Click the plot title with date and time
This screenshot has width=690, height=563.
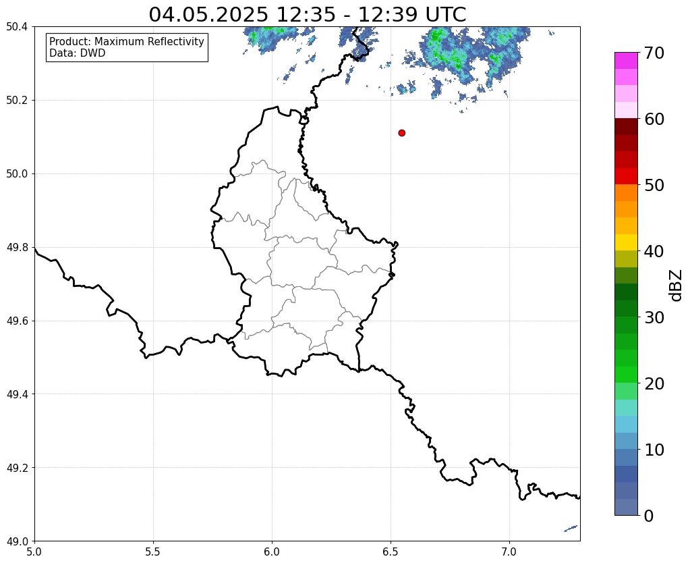[x=307, y=15]
